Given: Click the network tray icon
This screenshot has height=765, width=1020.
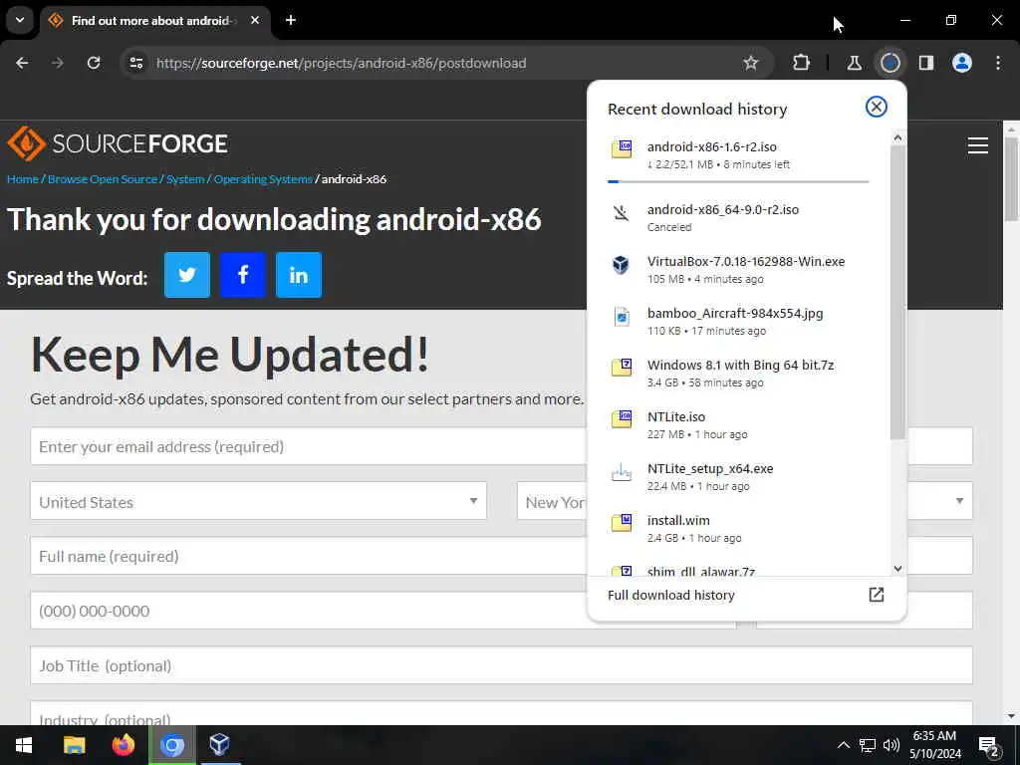Looking at the screenshot, I should 867,745.
